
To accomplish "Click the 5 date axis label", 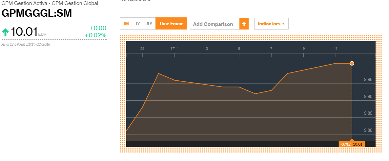I will (239, 49).
